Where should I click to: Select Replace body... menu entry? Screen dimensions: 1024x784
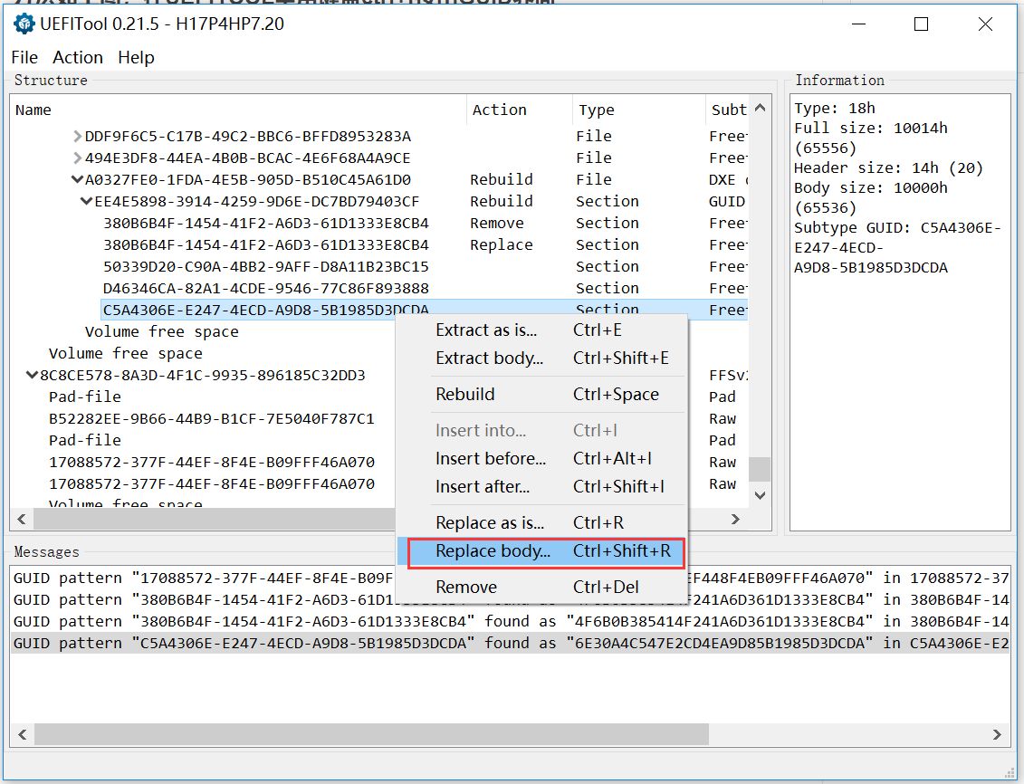542,551
